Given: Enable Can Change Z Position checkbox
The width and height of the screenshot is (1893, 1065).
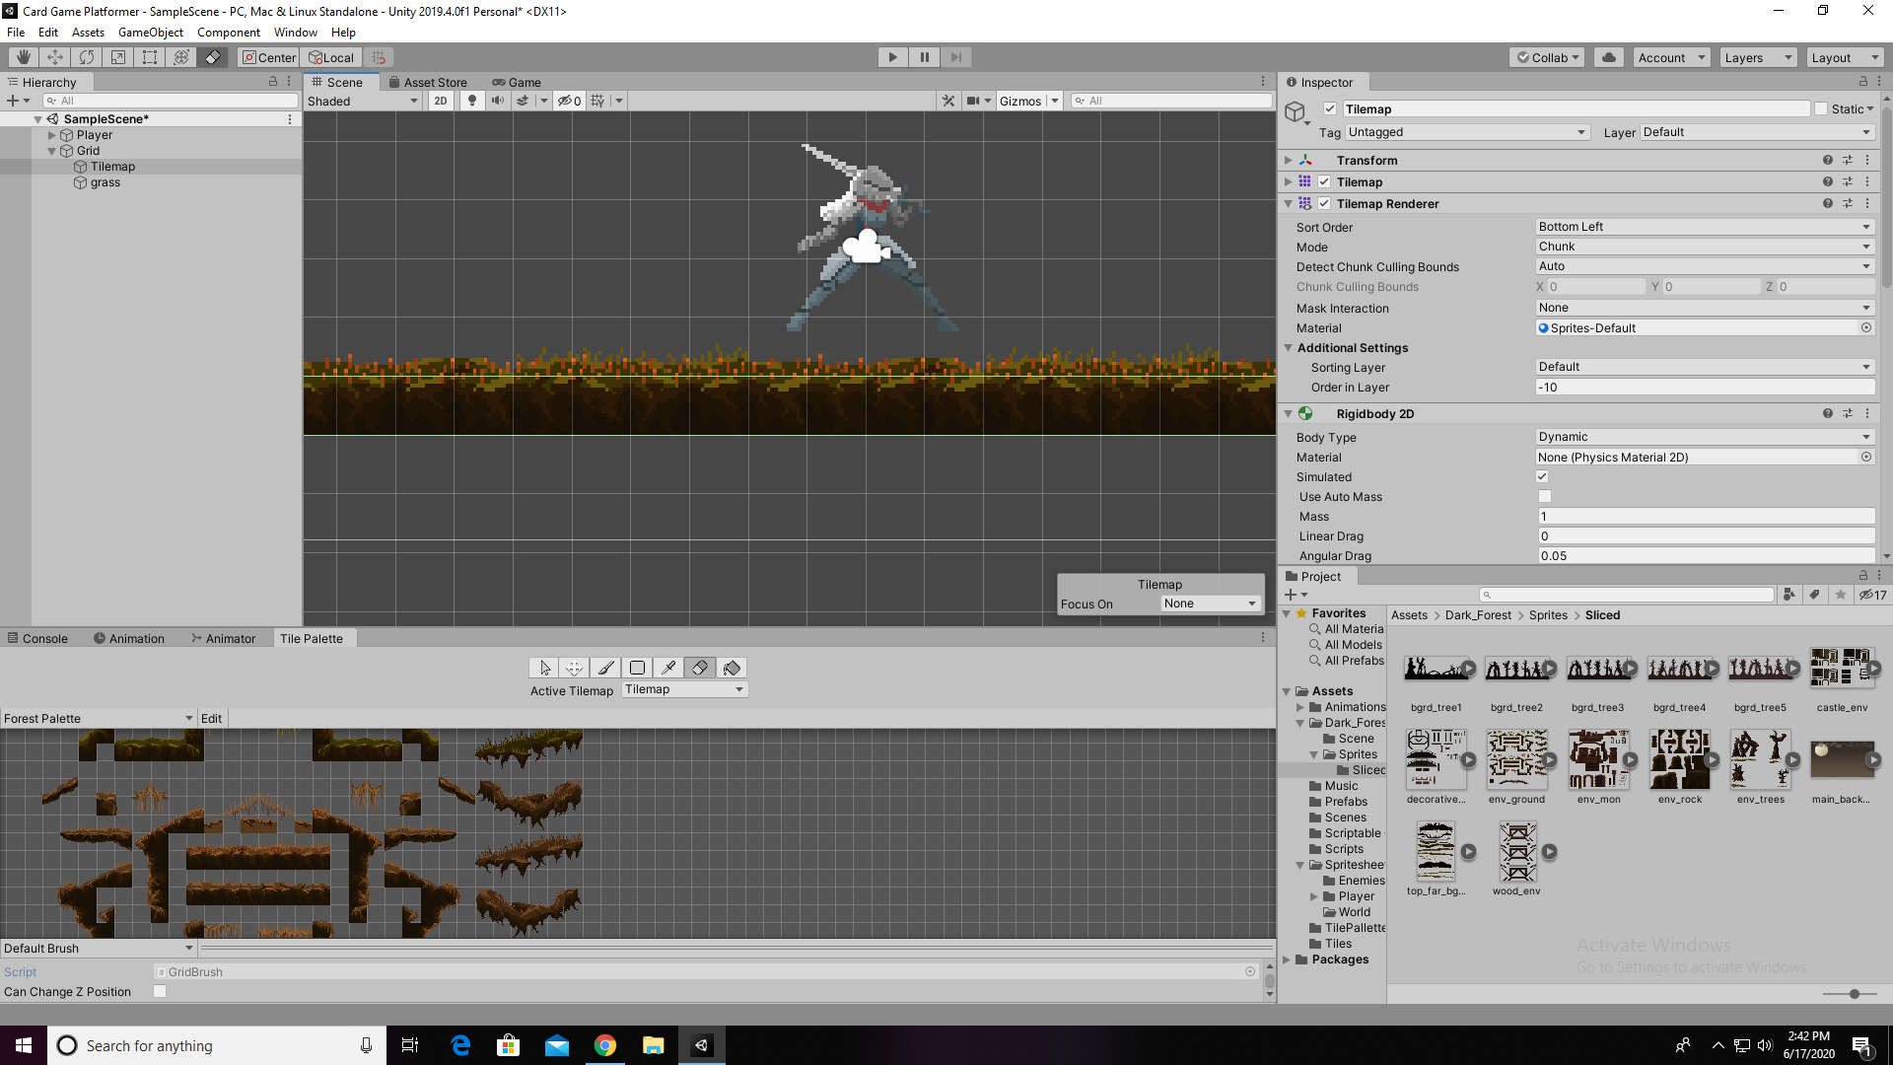Looking at the screenshot, I should (160, 992).
